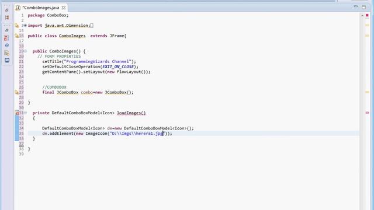Click 'addElement' on line 35
Image resolution: width=374 pixels, height=210 pixels.
61,134
